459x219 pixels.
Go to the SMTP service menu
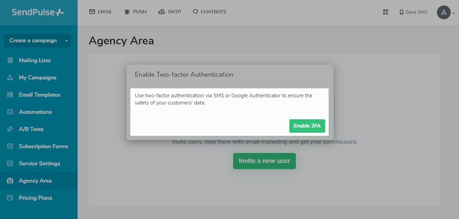pos(170,12)
